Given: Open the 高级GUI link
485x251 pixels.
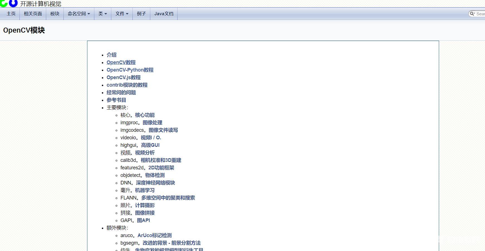Looking at the screenshot, I should click(150, 145).
